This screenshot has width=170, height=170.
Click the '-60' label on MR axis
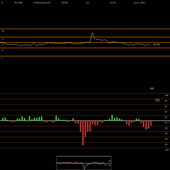[x=166, y=139]
